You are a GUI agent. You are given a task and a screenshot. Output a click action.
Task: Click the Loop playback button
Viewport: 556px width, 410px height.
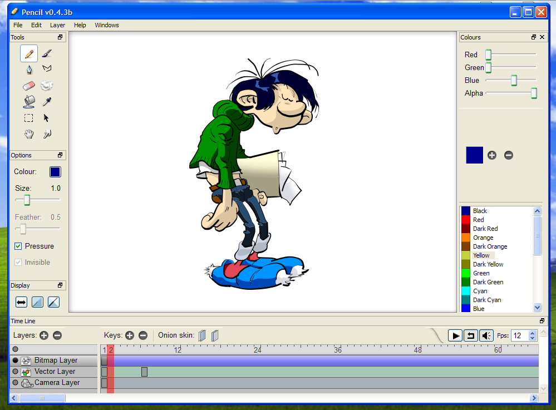point(470,335)
